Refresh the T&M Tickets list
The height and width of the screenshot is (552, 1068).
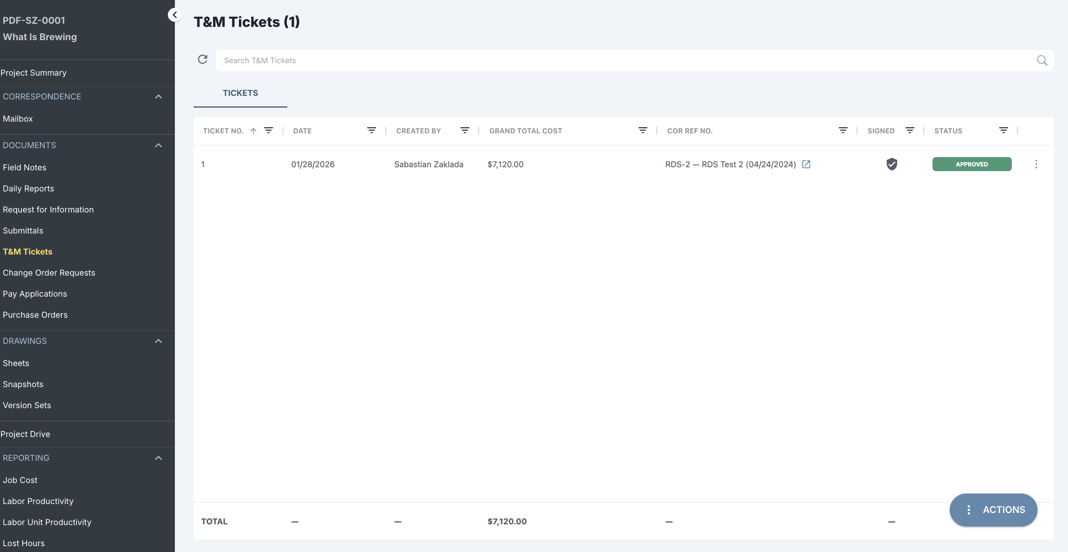pyautogui.click(x=202, y=60)
